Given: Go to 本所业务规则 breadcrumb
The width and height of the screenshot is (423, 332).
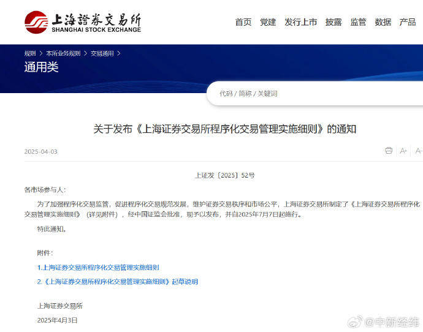Looking at the screenshot, I should [63, 53].
